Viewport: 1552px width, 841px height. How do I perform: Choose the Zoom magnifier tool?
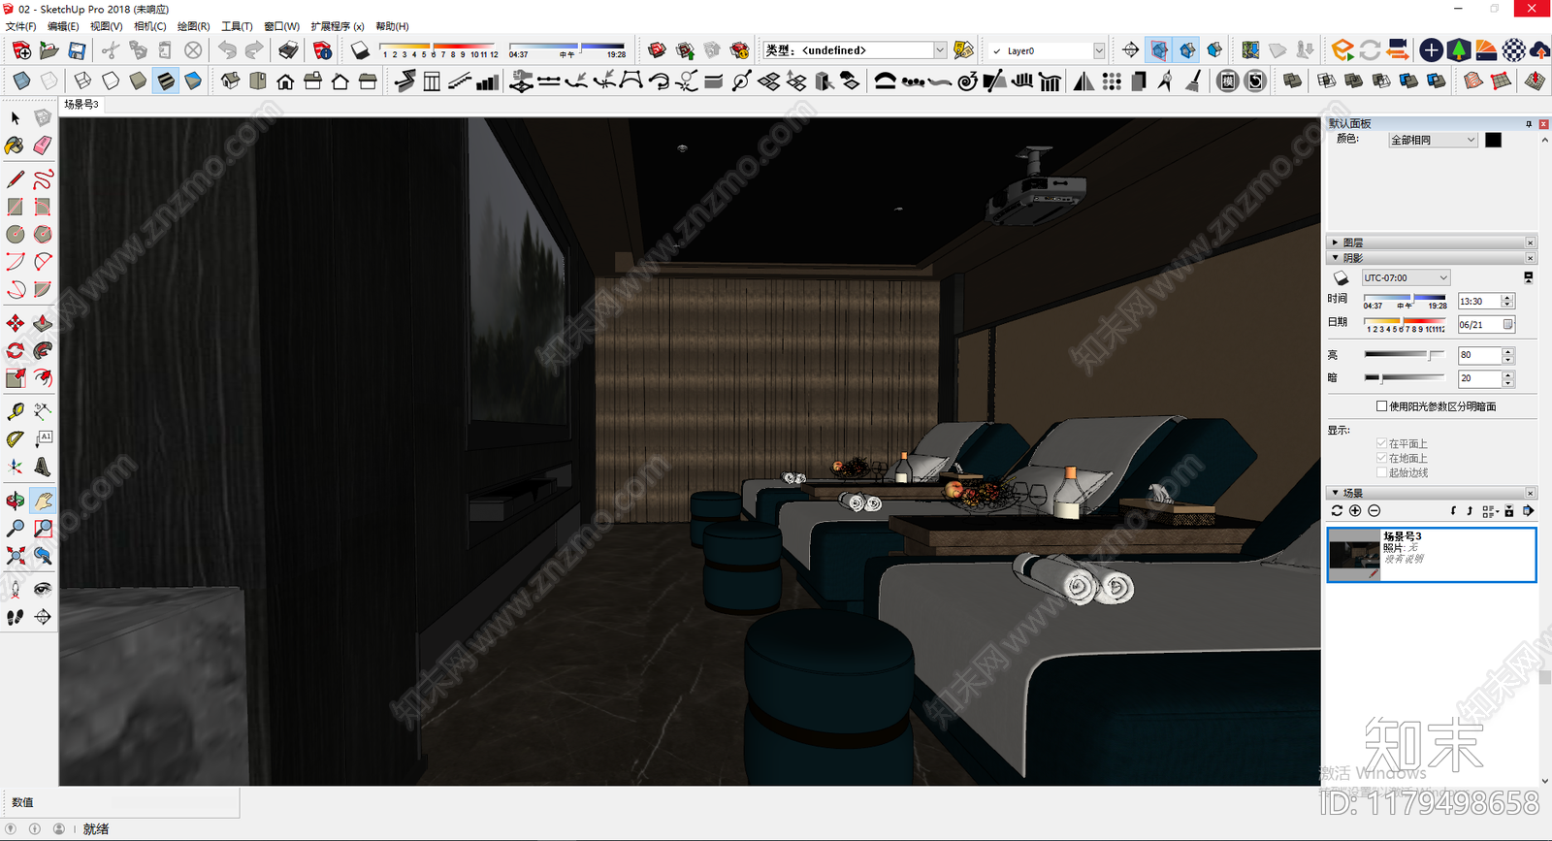click(16, 528)
